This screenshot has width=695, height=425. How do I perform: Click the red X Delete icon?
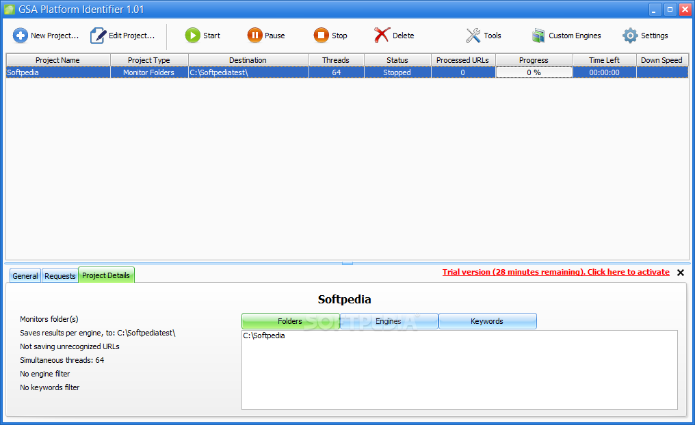pyautogui.click(x=382, y=36)
